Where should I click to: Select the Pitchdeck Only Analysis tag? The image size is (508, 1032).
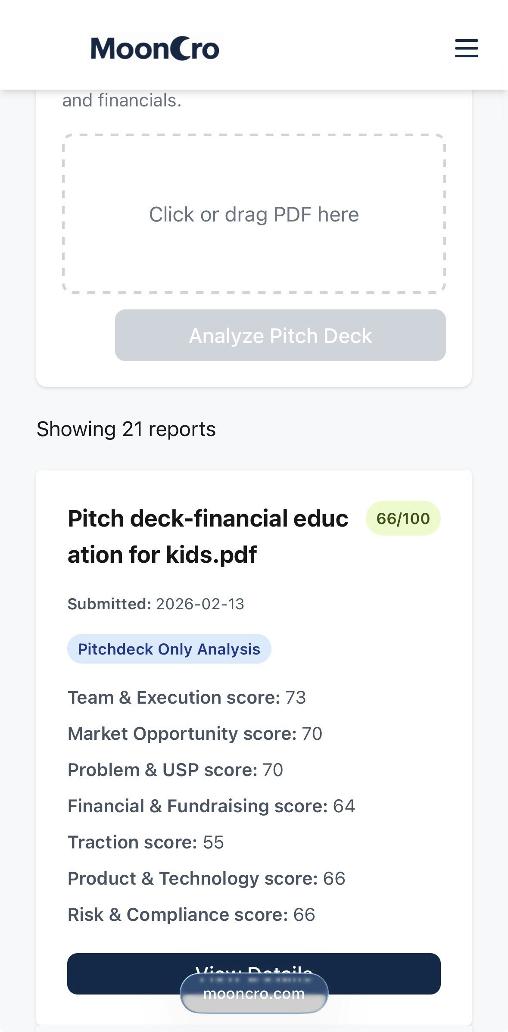(169, 649)
